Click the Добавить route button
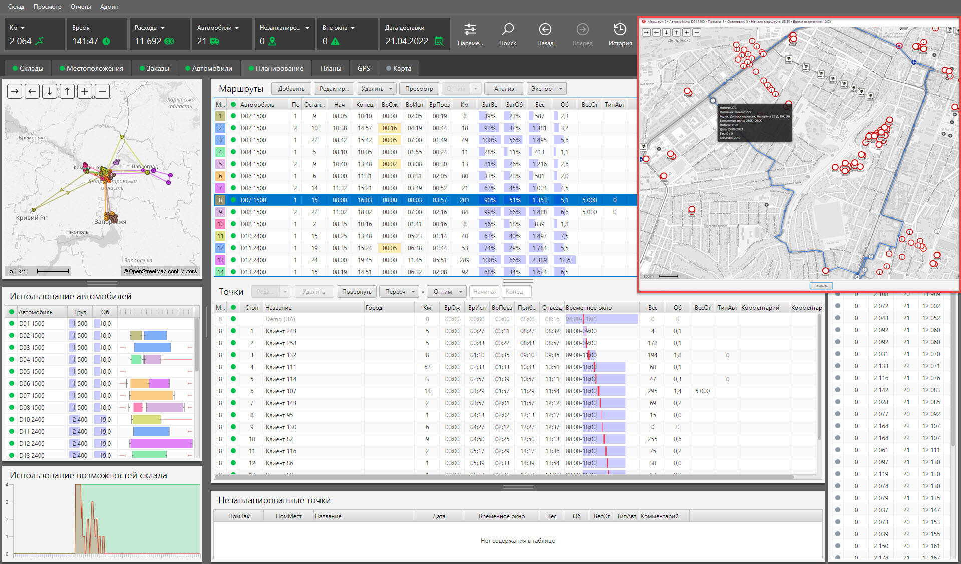This screenshot has height=564, width=961. pyautogui.click(x=291, y=89)
